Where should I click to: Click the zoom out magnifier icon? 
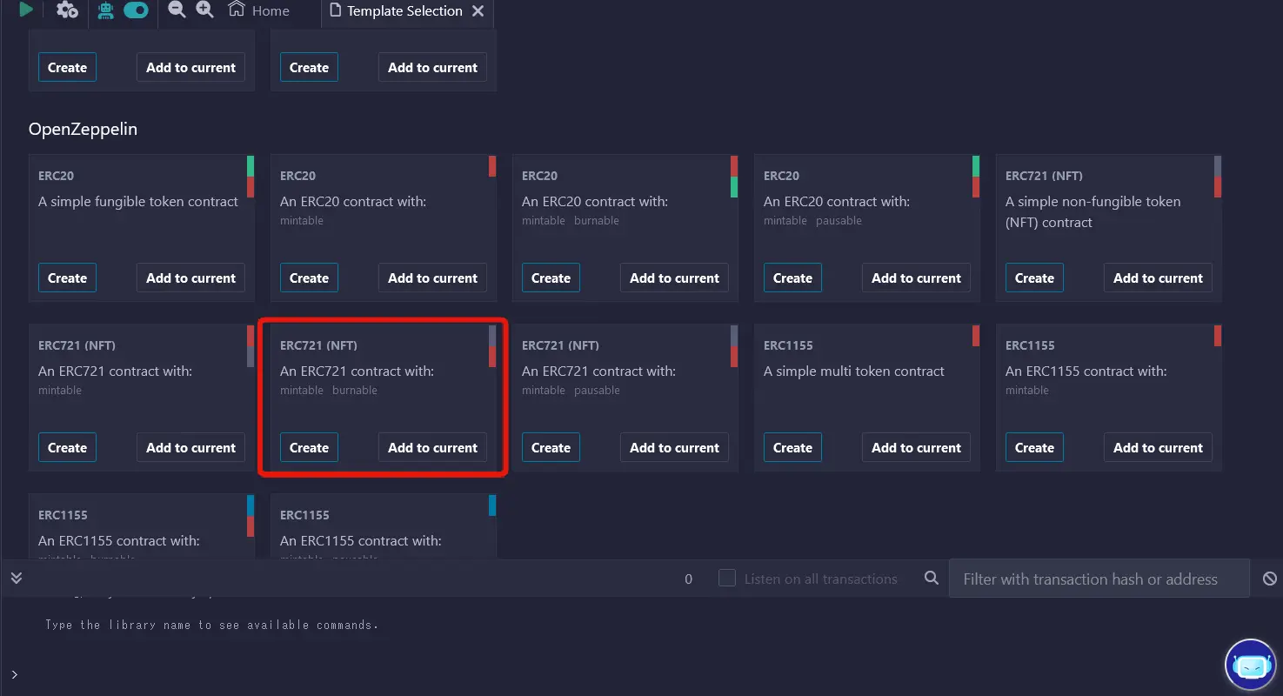coord(177,10)
